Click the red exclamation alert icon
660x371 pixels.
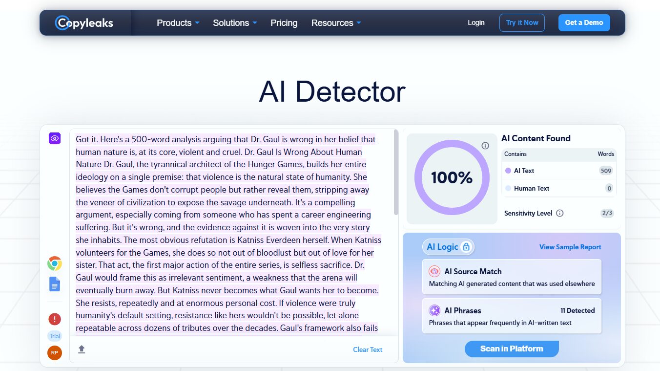(x=55, y=319)
